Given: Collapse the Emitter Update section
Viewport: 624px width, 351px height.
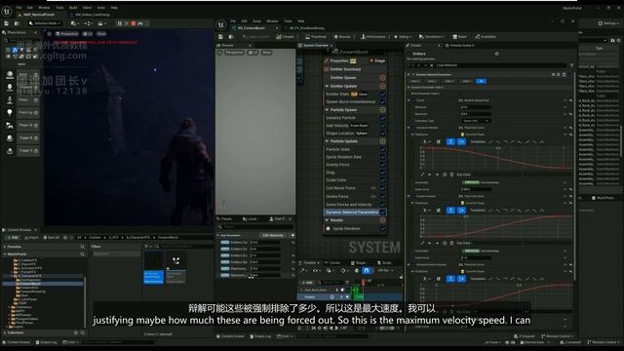Looking at the screenshot, I should 328,86.
